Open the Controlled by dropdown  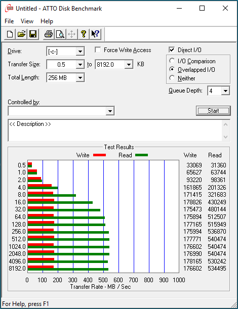click(x=110, y=111)
